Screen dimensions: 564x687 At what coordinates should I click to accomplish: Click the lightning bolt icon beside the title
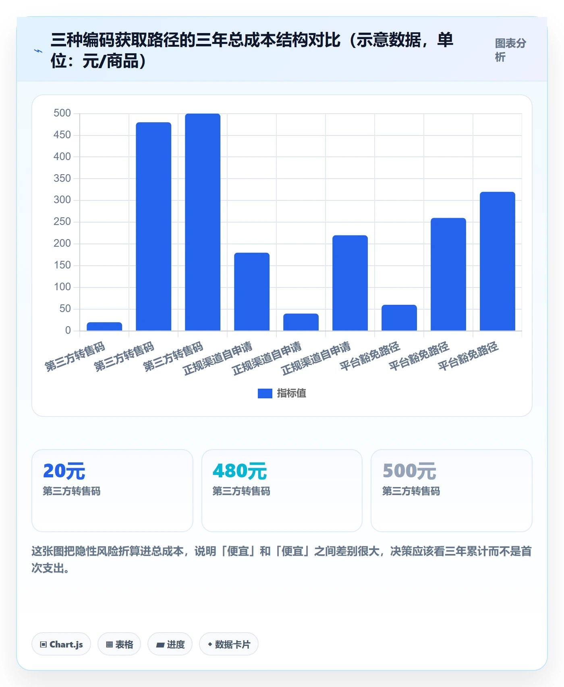pyautogui.click(x=38, y=51)
